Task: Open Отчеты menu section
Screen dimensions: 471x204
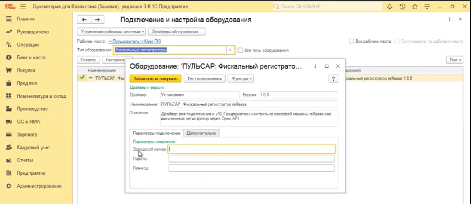Action: pos(24,161)
